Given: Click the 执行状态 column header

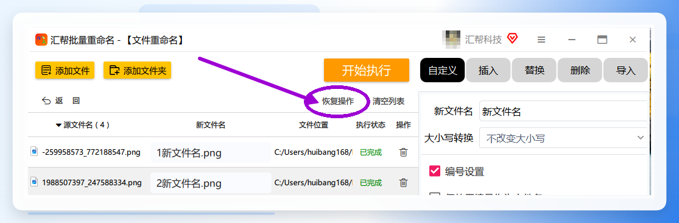Looking at the screenshot, I should (x=371, y=125).
